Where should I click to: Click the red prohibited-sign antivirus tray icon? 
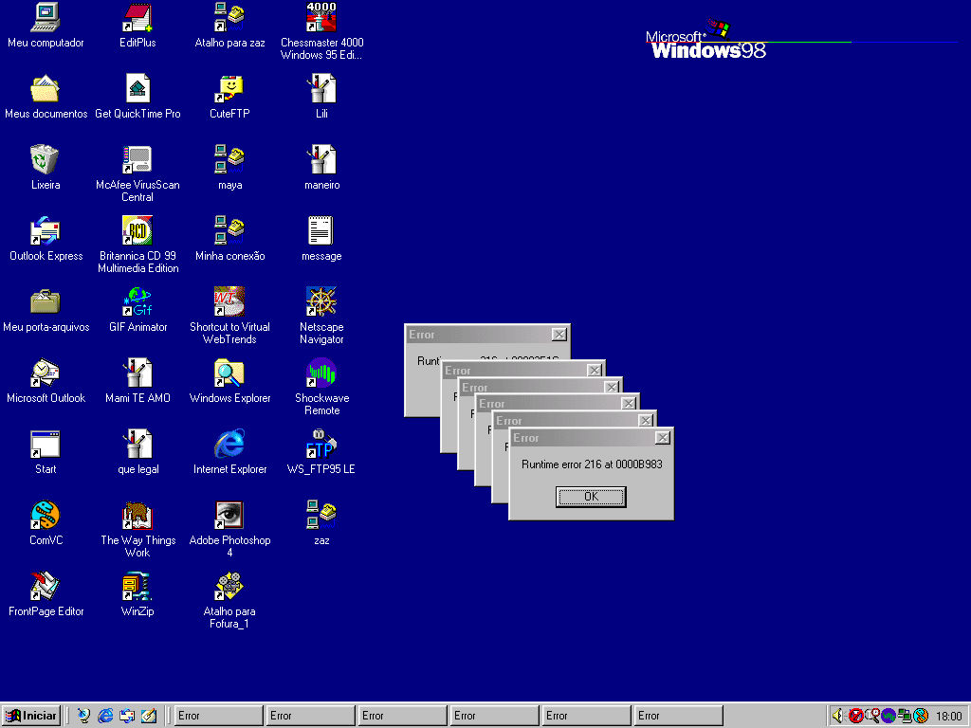point(856,716)
